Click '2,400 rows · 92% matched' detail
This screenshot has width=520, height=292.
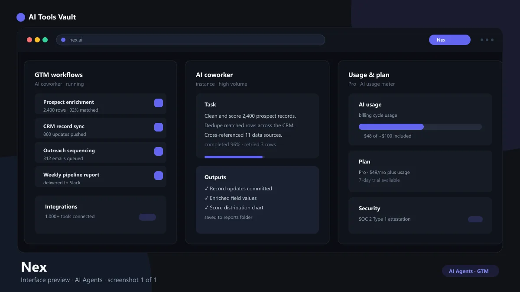(x=71, y=110)
